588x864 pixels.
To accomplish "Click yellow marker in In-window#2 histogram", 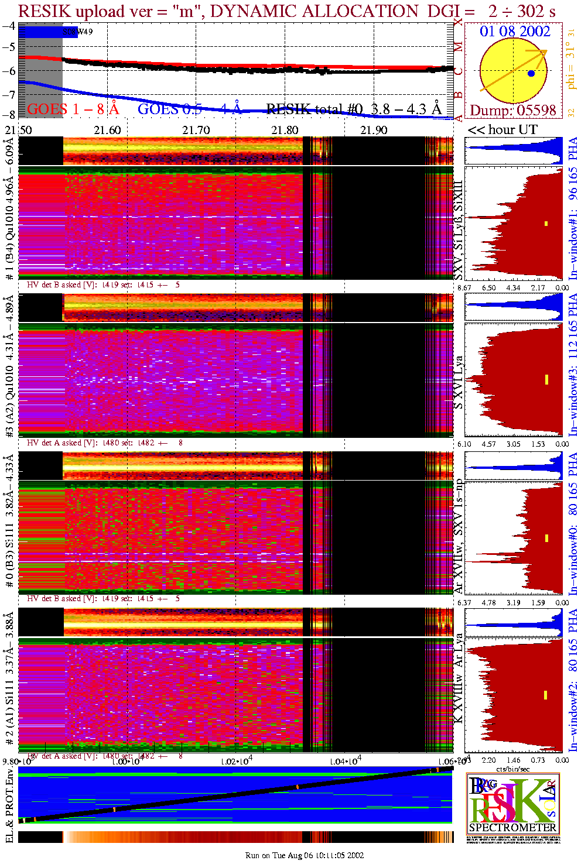I will tap(546, 695).
